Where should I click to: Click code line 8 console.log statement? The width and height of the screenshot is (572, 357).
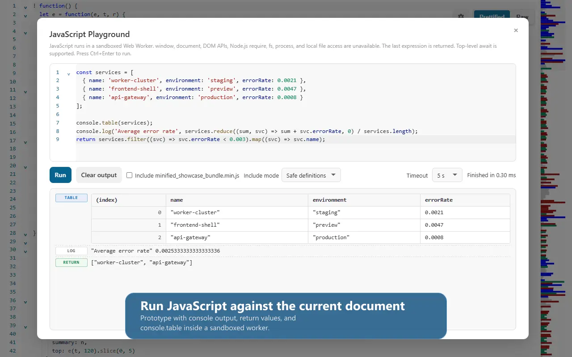[247, 131]
